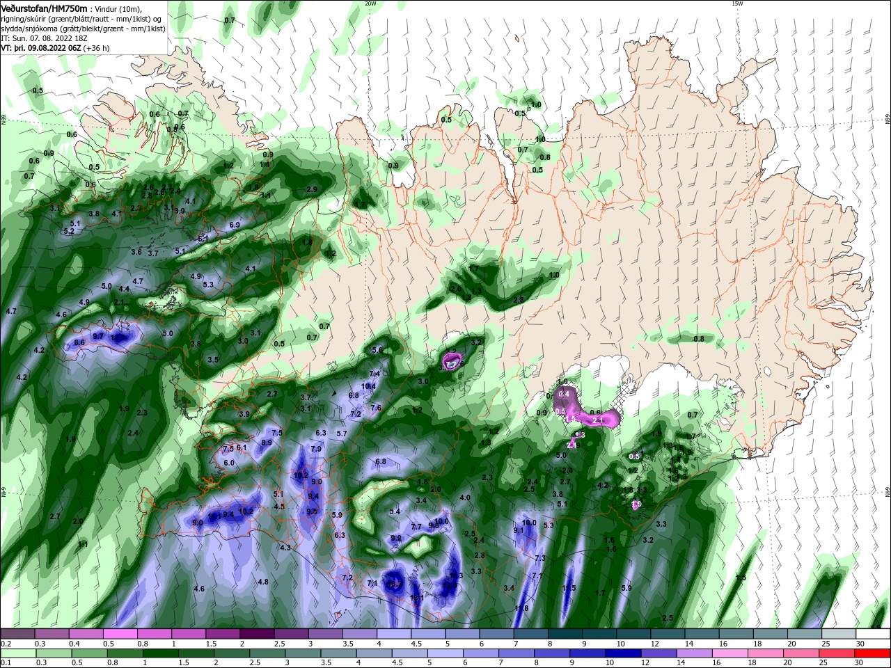Image resolution: width=891 pixels, height=668 pixels.
Task: Click the 8.9 precipitation value on the map
Action: pos(267,443)
